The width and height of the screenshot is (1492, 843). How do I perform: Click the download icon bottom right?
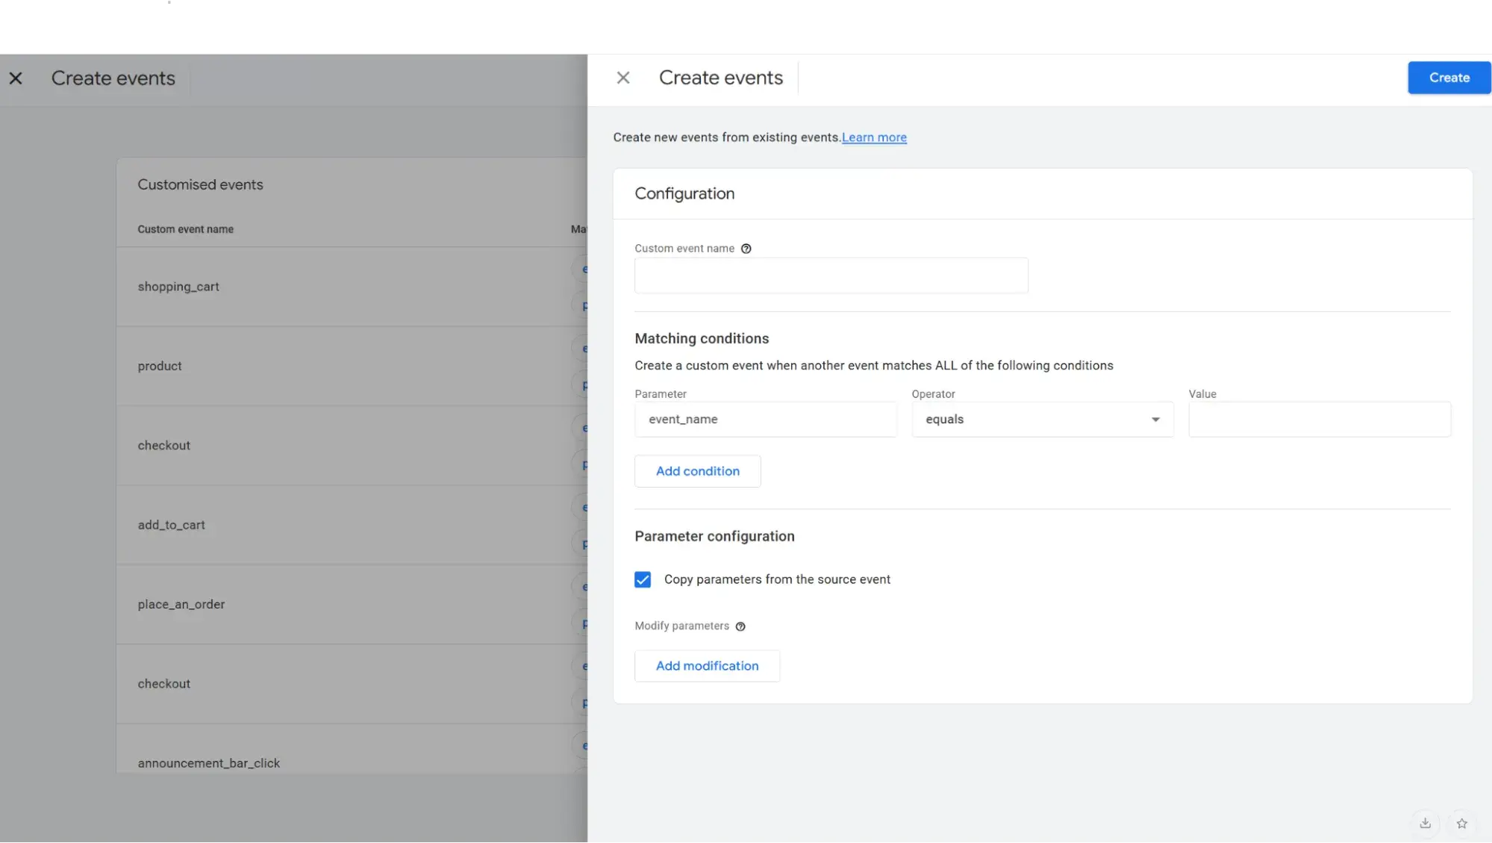coord(1426,823)
